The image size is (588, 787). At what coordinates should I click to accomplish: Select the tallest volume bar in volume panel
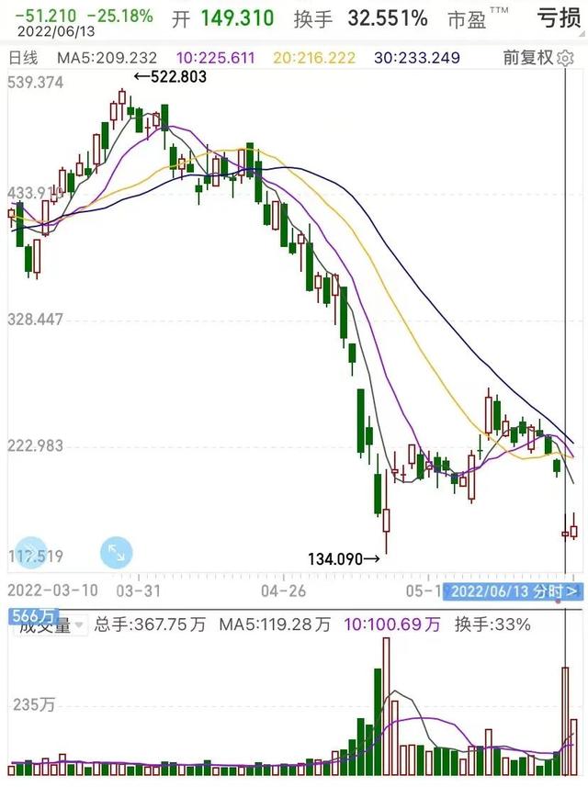click(386, 706)
